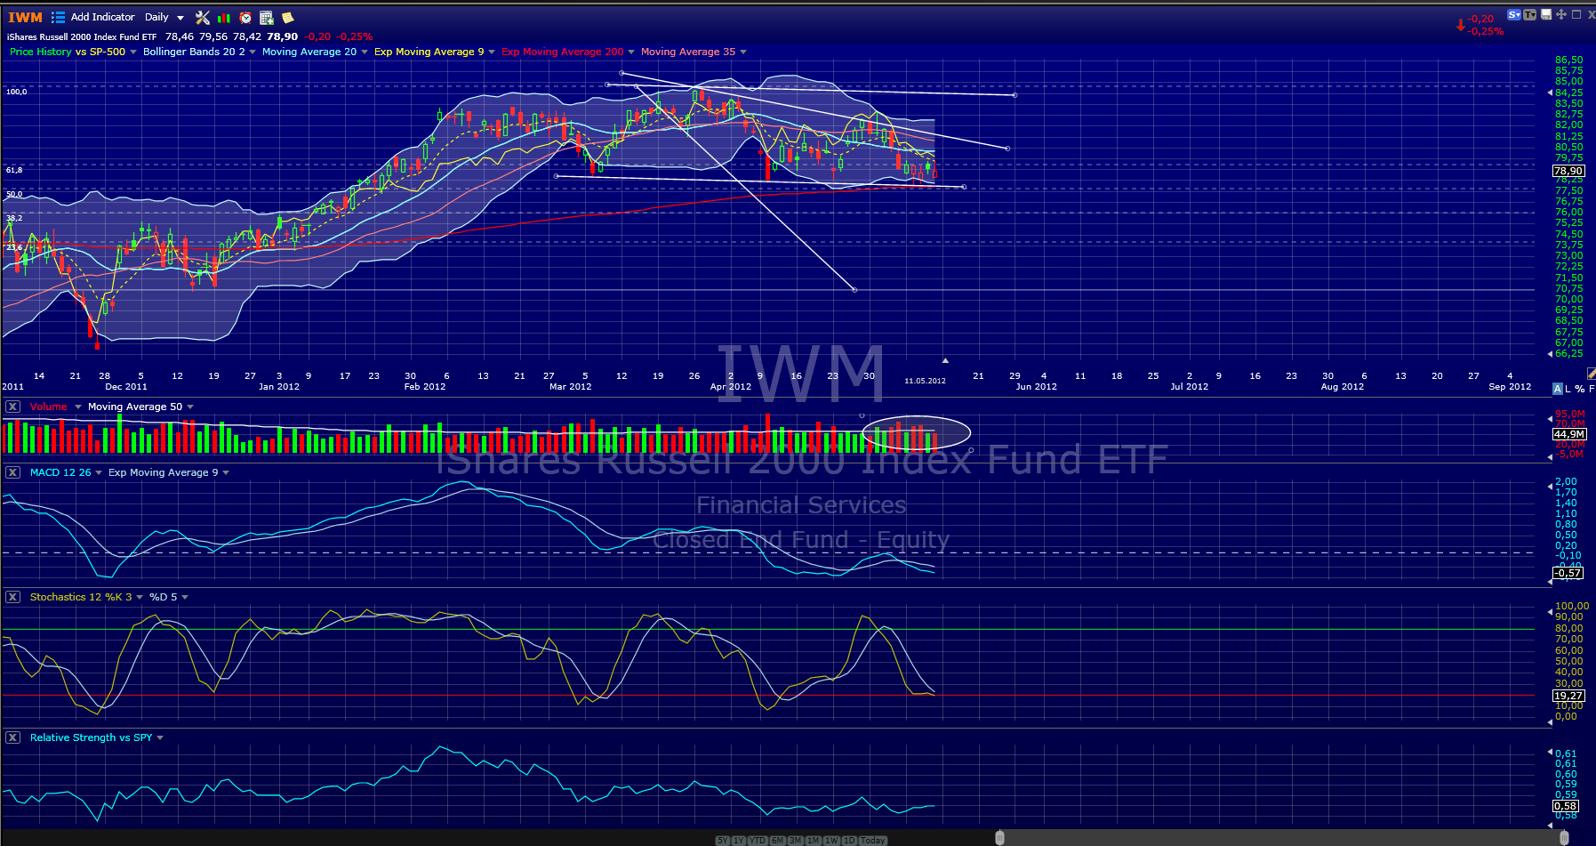Screen dimensions: 1596x846
Task: Select the 1Y time range button
Action: [738, 841]
